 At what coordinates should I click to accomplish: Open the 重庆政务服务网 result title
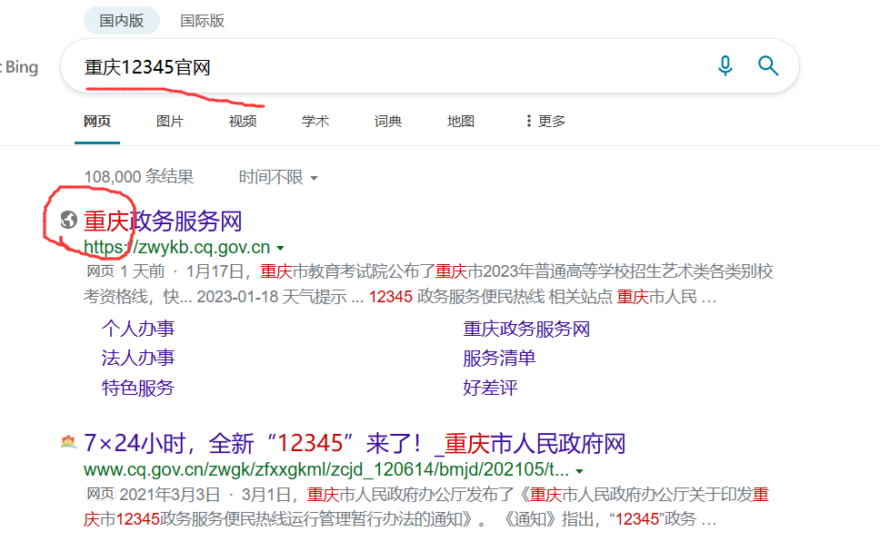(163, 221)
